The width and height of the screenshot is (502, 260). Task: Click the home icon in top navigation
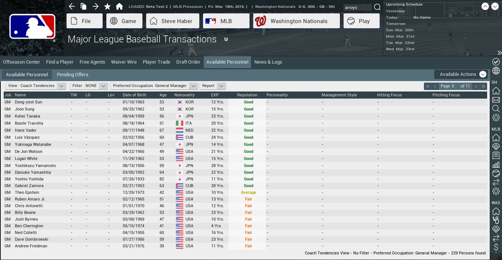(119, 6)
